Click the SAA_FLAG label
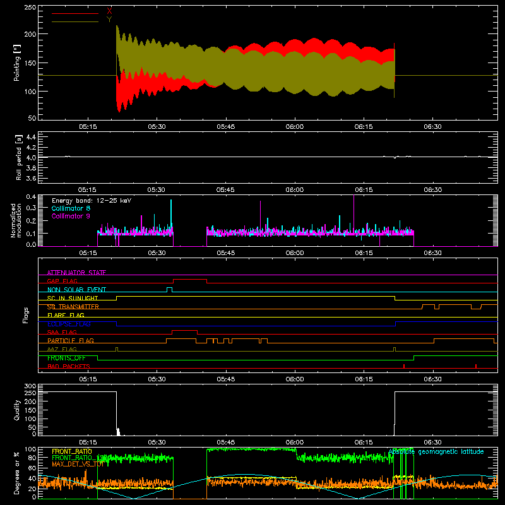 tap(62, 332)
